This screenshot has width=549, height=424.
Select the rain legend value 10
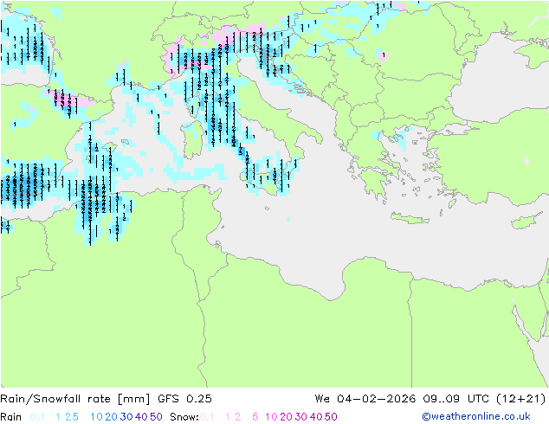(x=97, y=417)
